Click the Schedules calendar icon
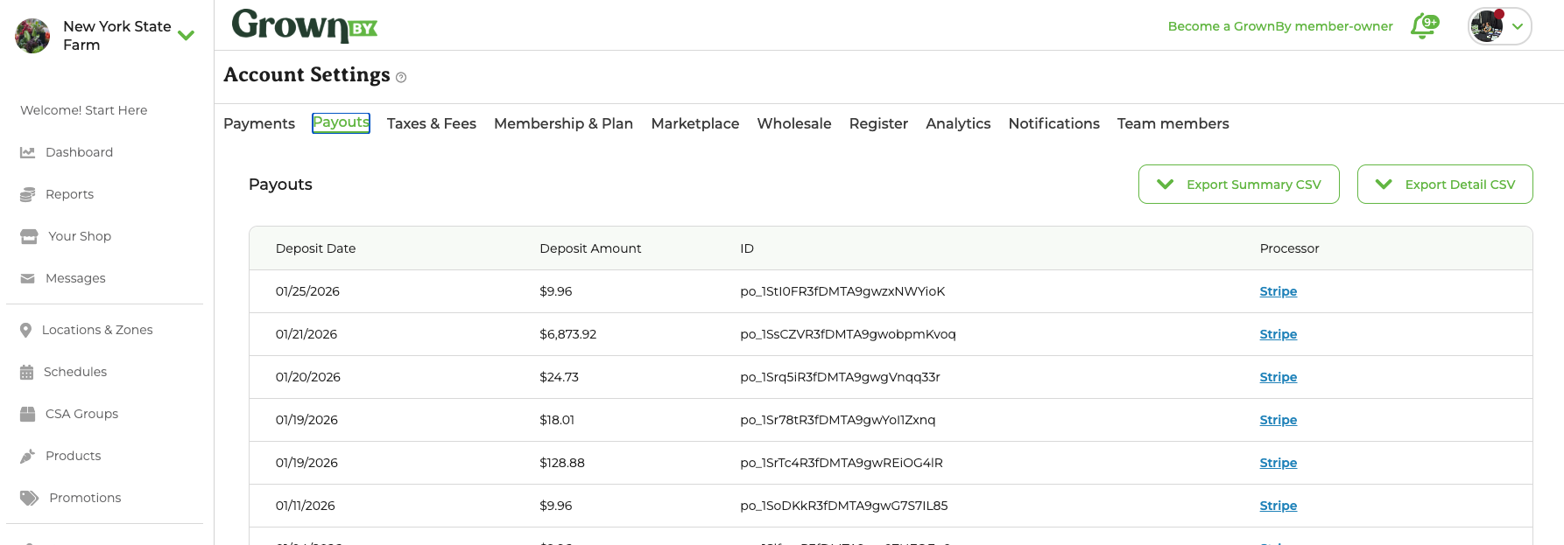The width and height of the screenshot is (1564, 545). point(27,372)
